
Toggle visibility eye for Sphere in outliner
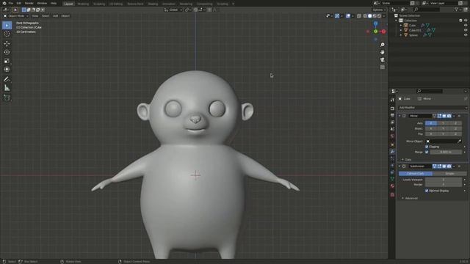coord(466,35)
